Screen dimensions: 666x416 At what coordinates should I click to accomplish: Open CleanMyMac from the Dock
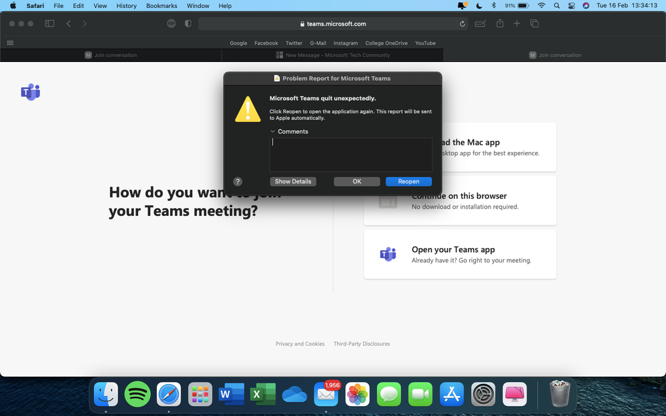tap(515, 394)
